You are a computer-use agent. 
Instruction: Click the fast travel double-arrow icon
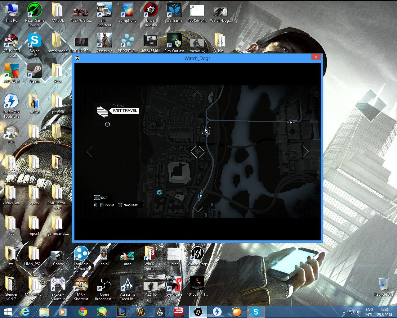[x=102, y=111]
